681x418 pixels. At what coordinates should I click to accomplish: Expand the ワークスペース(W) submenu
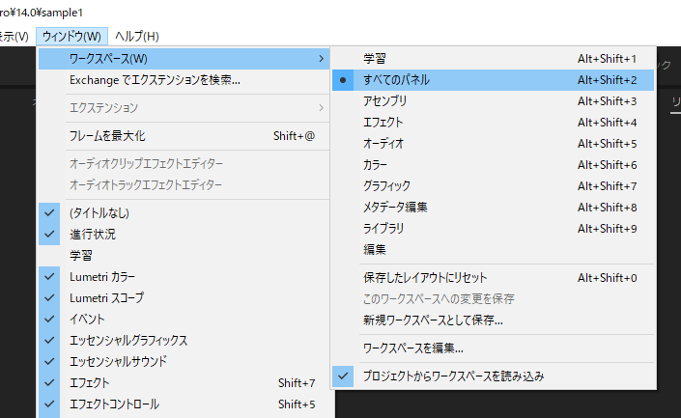pos(184,59)
